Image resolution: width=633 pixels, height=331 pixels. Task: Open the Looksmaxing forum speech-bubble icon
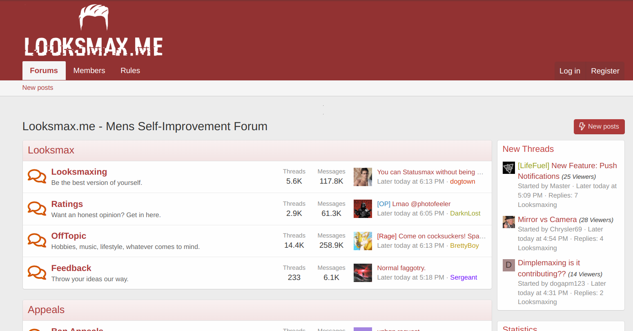click(x=37, y=177)
